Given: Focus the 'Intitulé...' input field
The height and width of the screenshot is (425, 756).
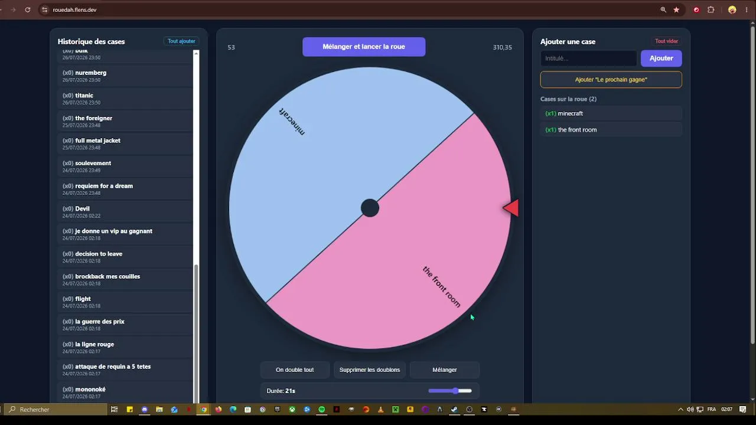Looking at the screenshot, I should click(x=589, y=58).
